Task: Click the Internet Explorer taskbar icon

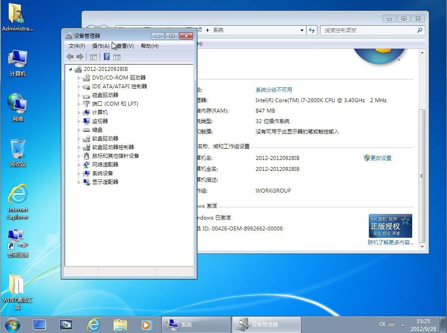Action: 93,324
